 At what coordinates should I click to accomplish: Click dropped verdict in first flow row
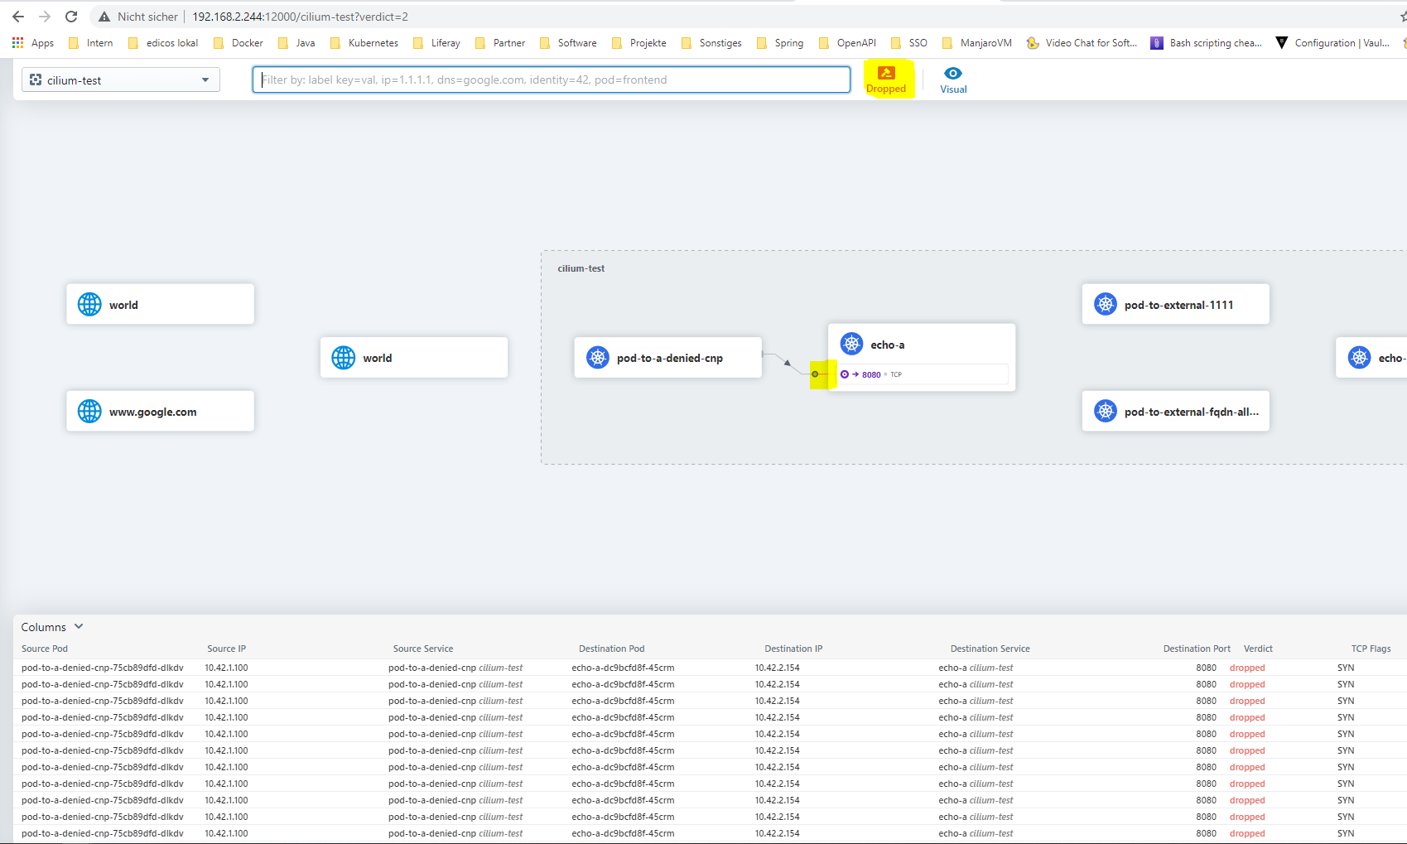[x=1247, y=668]
